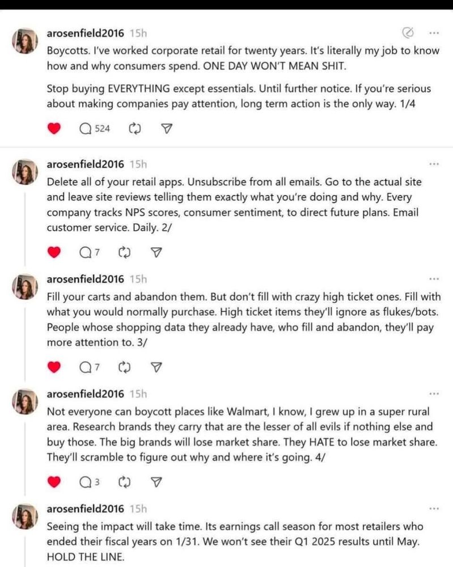
Task: Share the first post via send icon
Action: coord(166,128)
